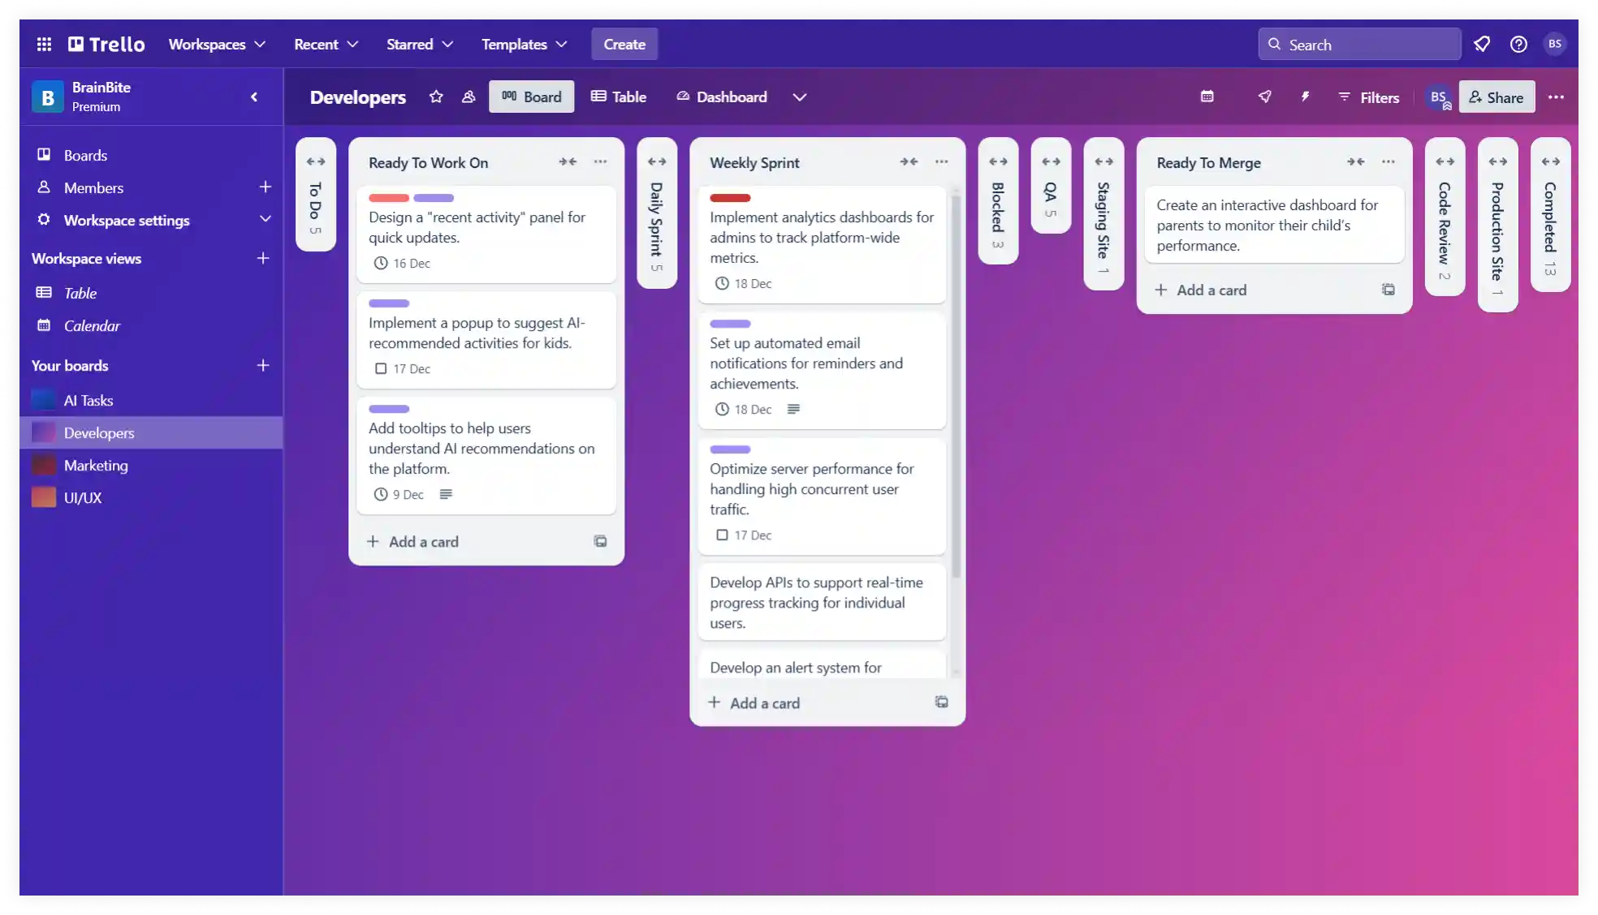Collapse the Ready To Merge list
Image resolution: width=1598 pixels, height=915 pixels.
1356,161
